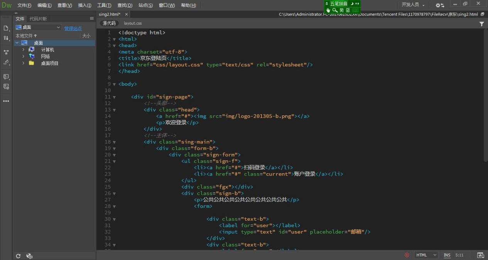
Task: Toggle INS insert mode in status bar
Action: [447, 255]
